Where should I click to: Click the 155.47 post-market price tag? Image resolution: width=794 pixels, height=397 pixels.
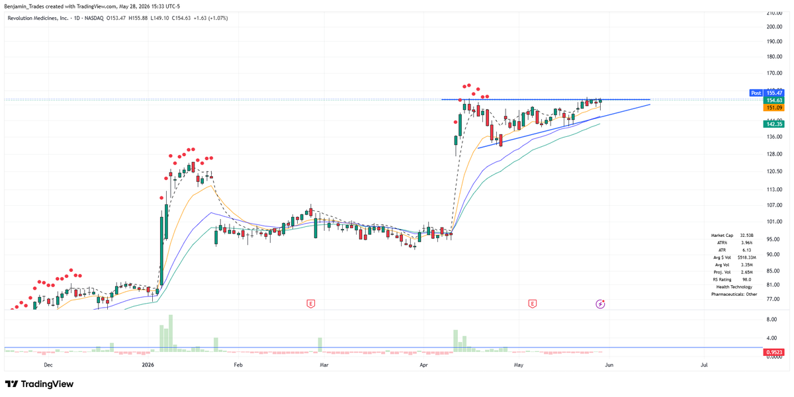(774, 93)
